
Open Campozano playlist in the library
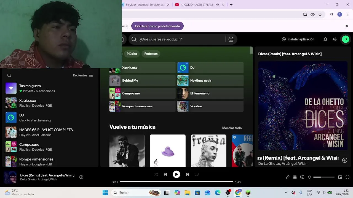[x=50, y=147]
